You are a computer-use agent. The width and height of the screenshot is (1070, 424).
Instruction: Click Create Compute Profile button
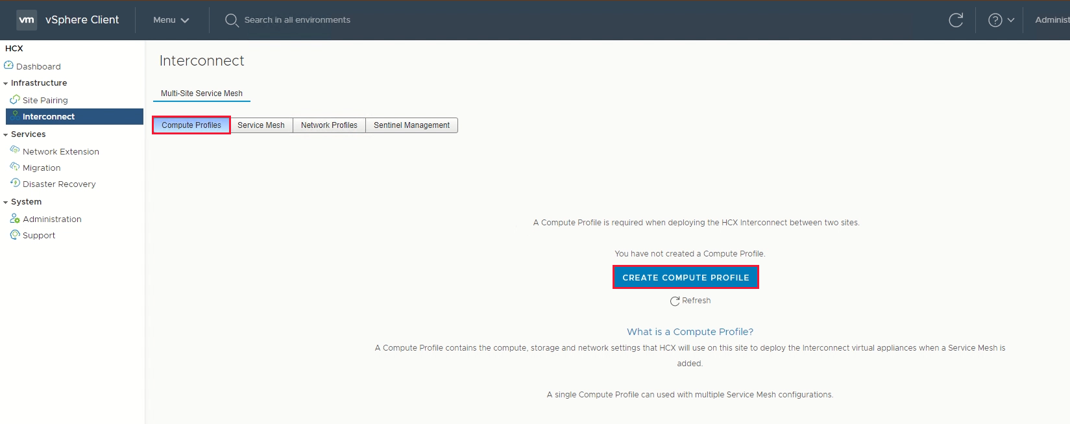pyautogui.click(x=686, y=277)
